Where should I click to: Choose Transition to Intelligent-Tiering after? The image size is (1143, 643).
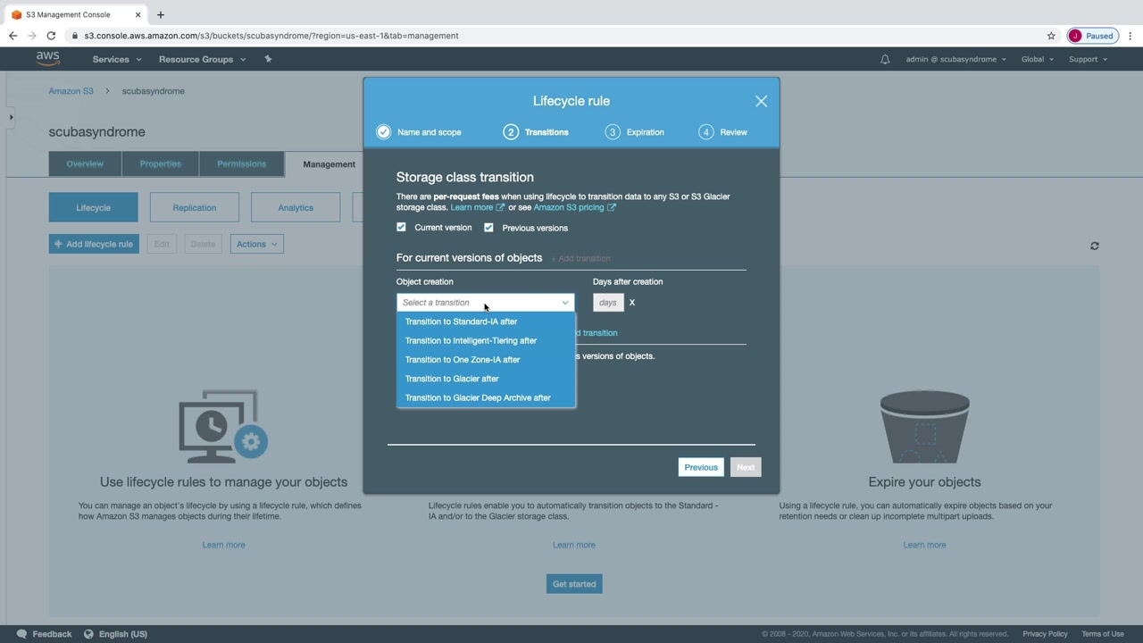[486, 340]
